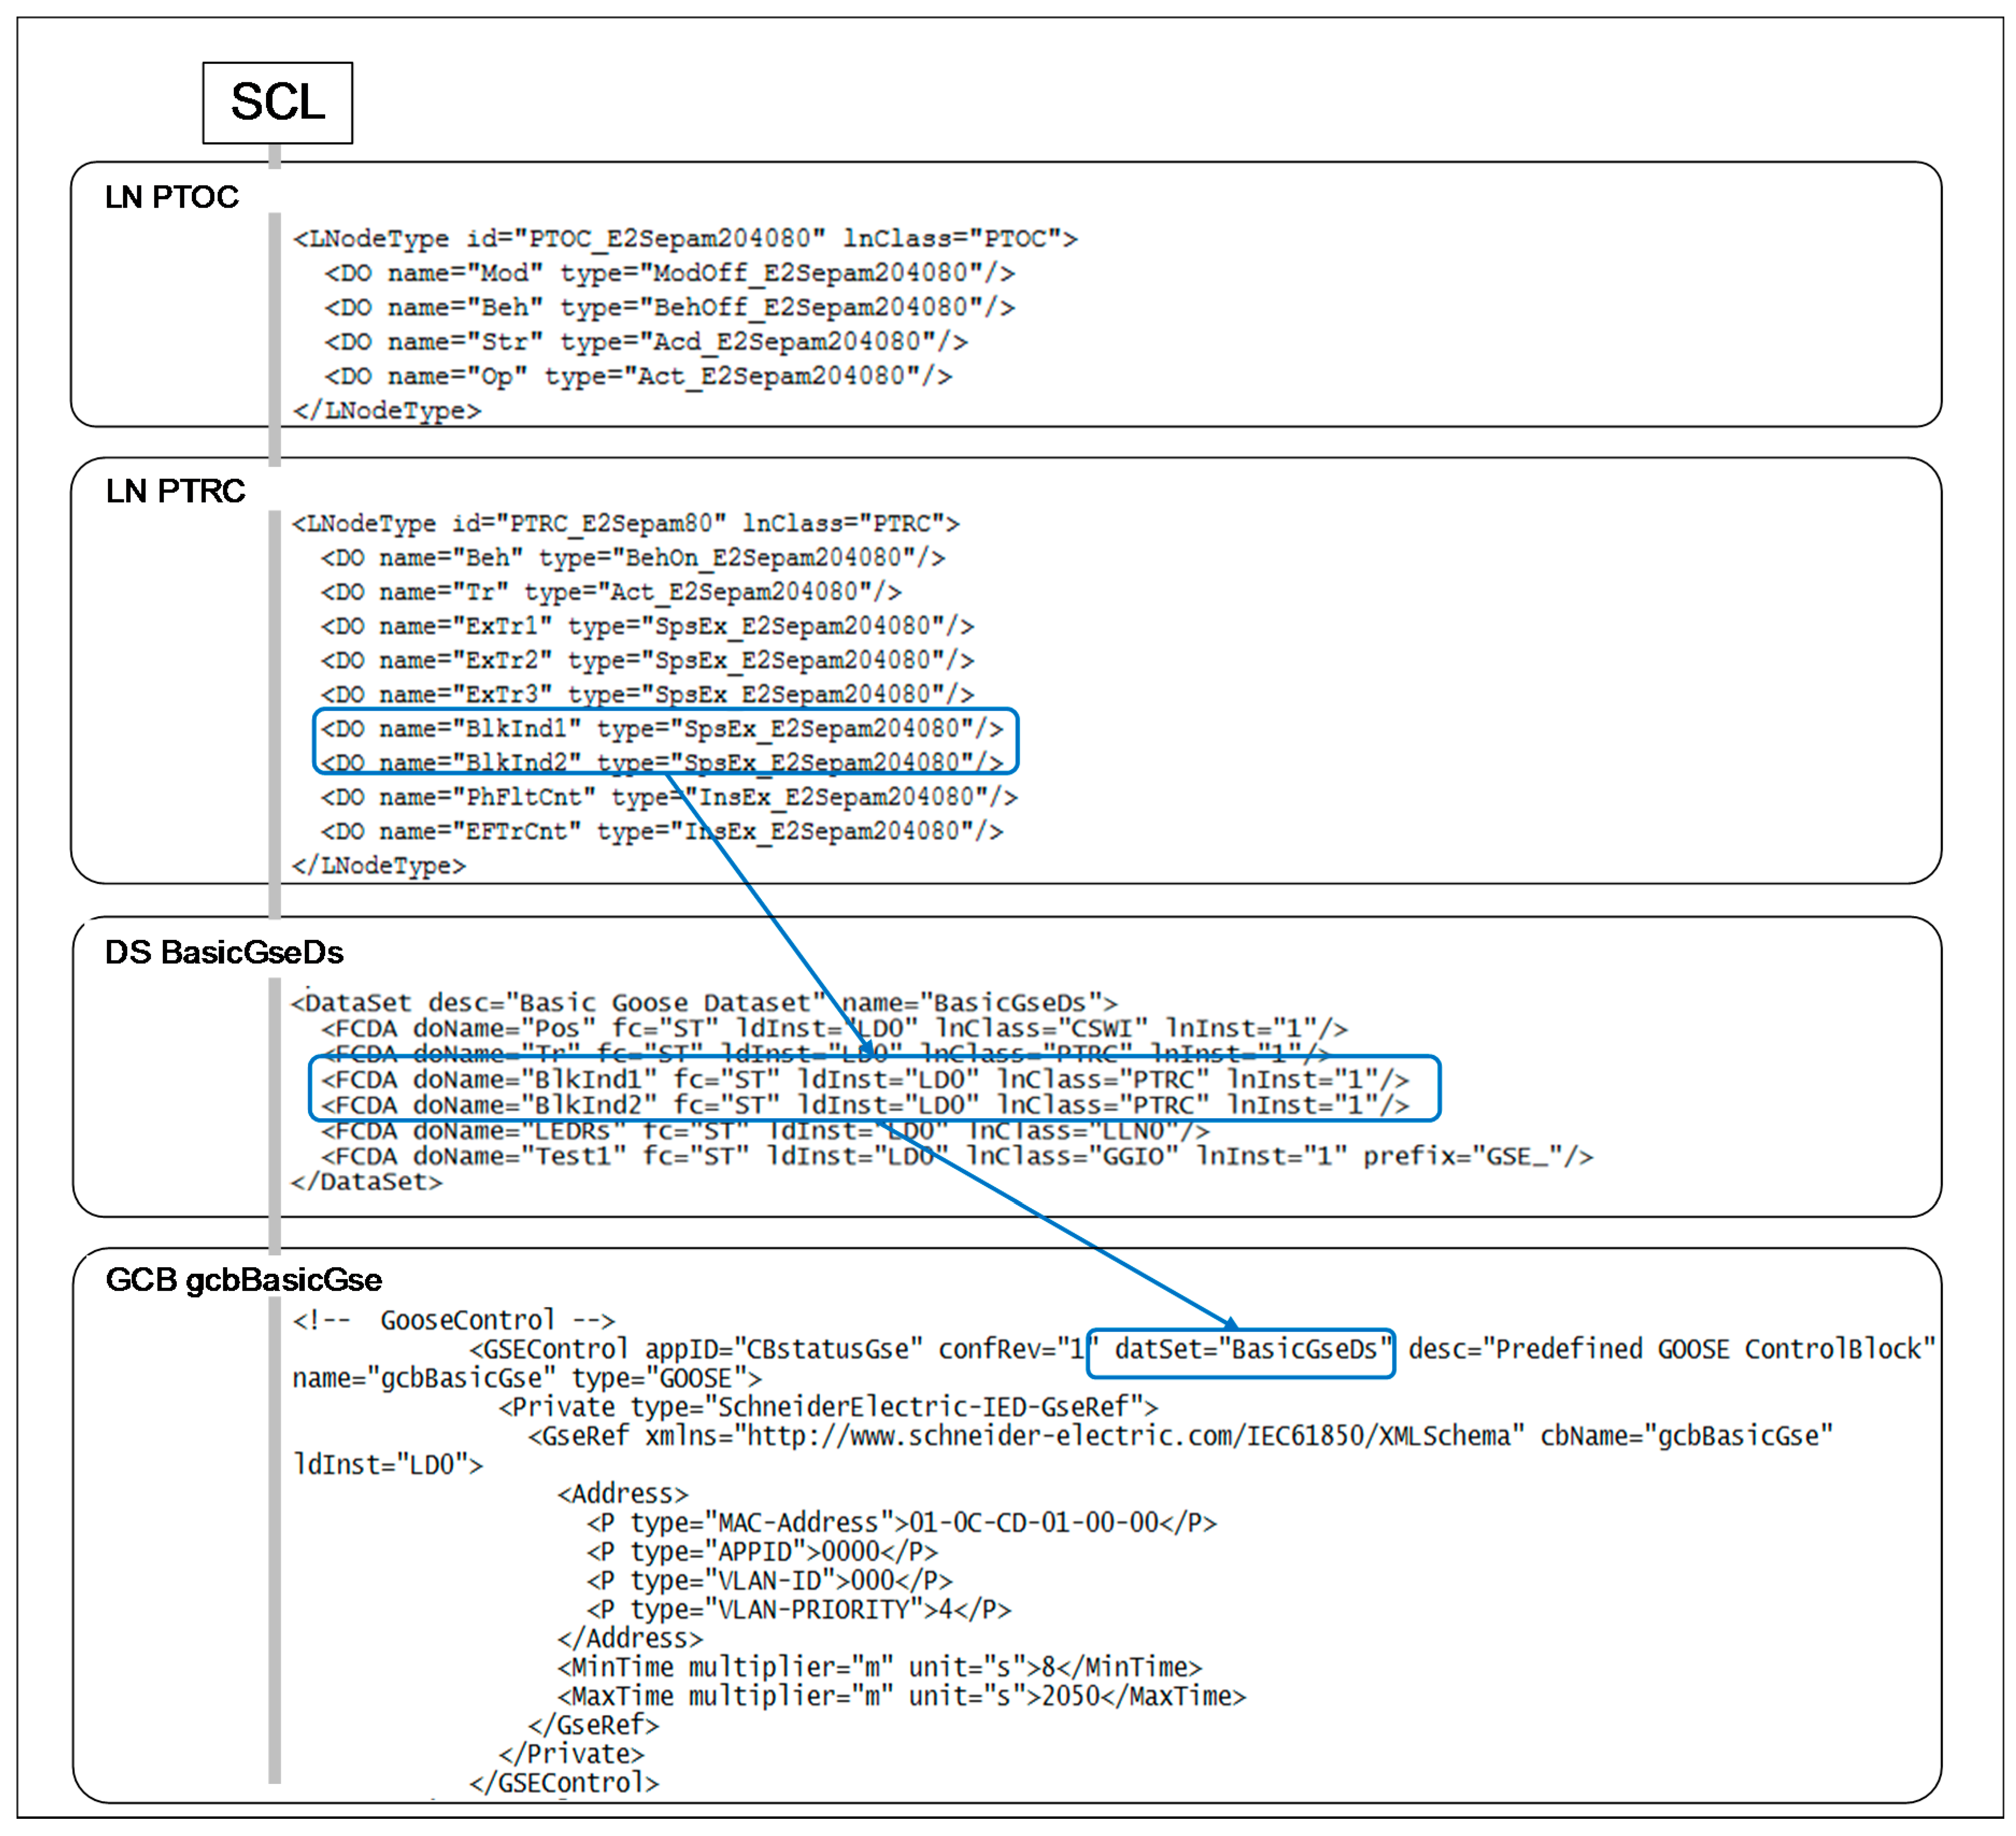Screen dimensions: 2016x1836
Task: Click the MinTime multiplier line
Action: [879, 1668]
